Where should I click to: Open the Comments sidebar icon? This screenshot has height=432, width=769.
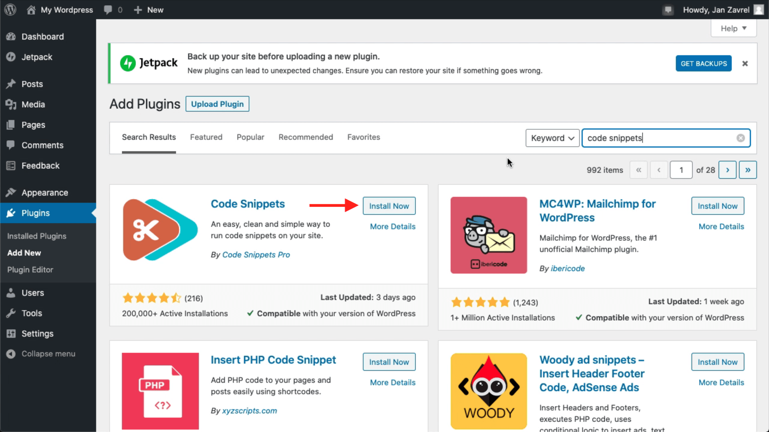pyautogui.click(x=11, y=145)
